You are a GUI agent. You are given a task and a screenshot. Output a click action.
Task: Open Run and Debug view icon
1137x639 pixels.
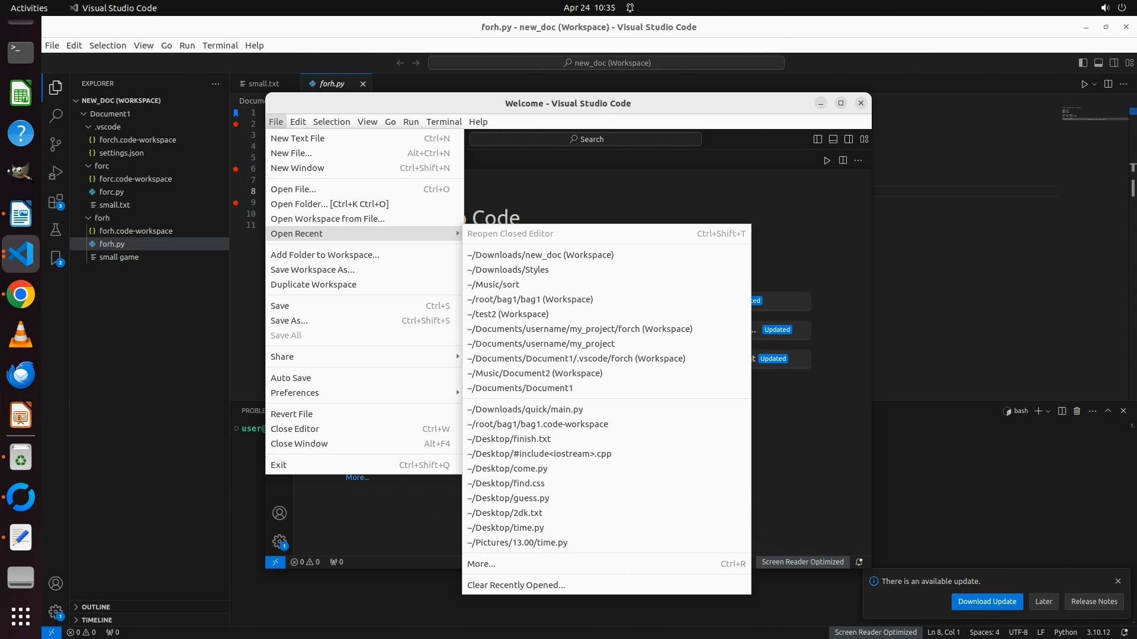56,173
